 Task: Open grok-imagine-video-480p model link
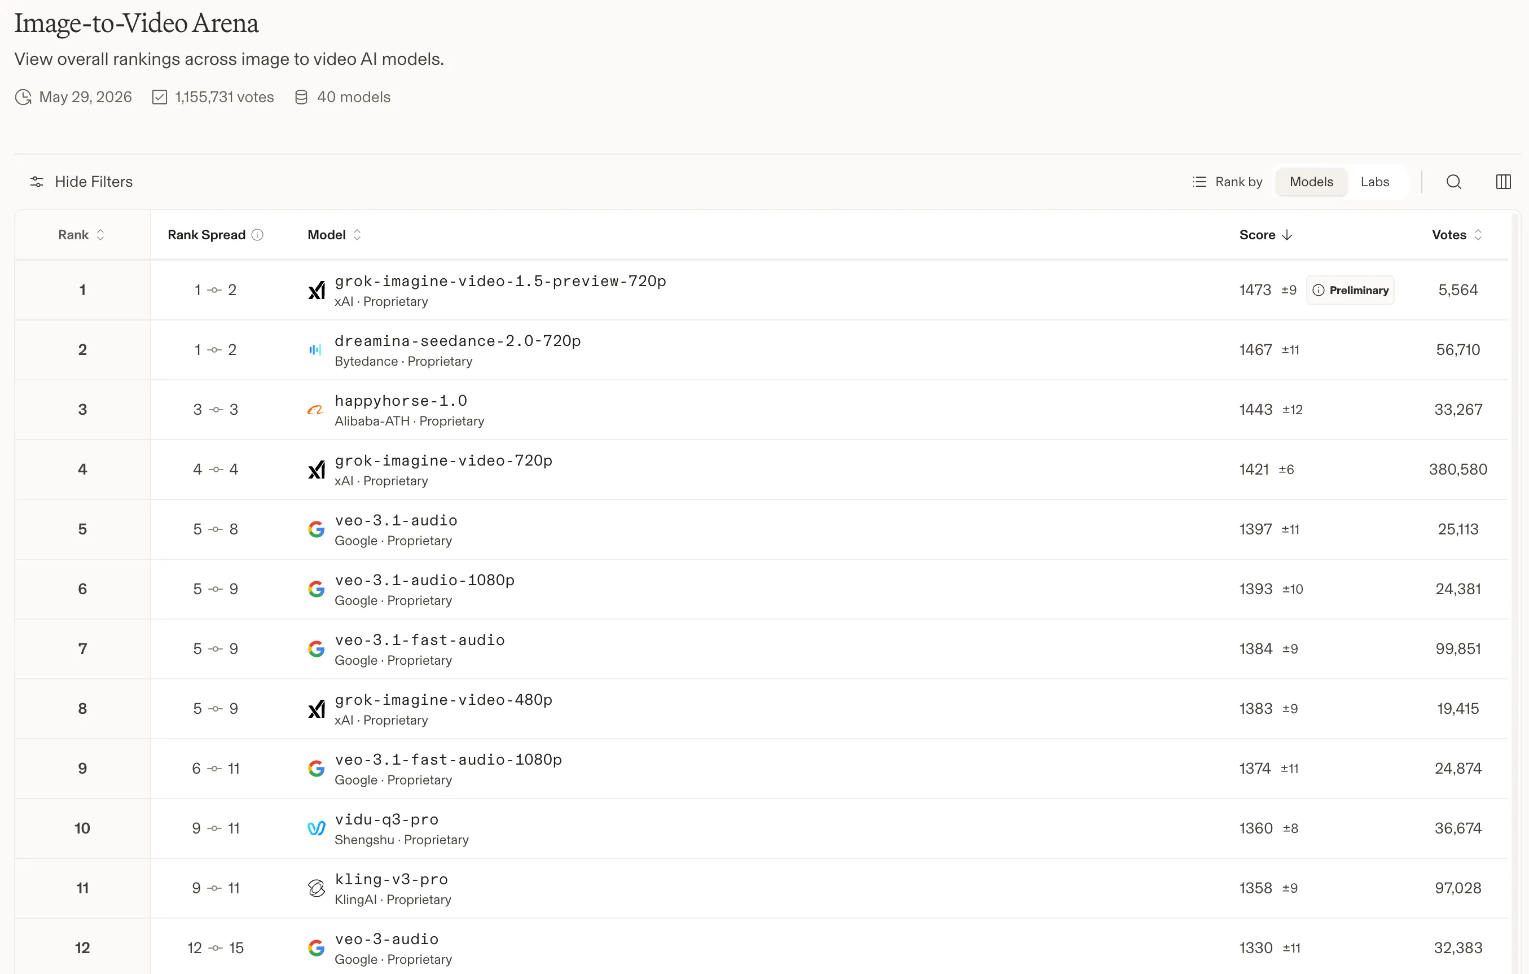pyautogui.click(x=443, y=700)
